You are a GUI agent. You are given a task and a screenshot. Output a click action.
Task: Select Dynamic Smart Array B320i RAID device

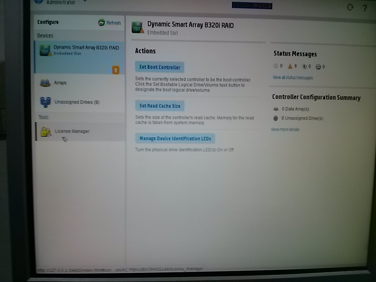coord(79,57)
